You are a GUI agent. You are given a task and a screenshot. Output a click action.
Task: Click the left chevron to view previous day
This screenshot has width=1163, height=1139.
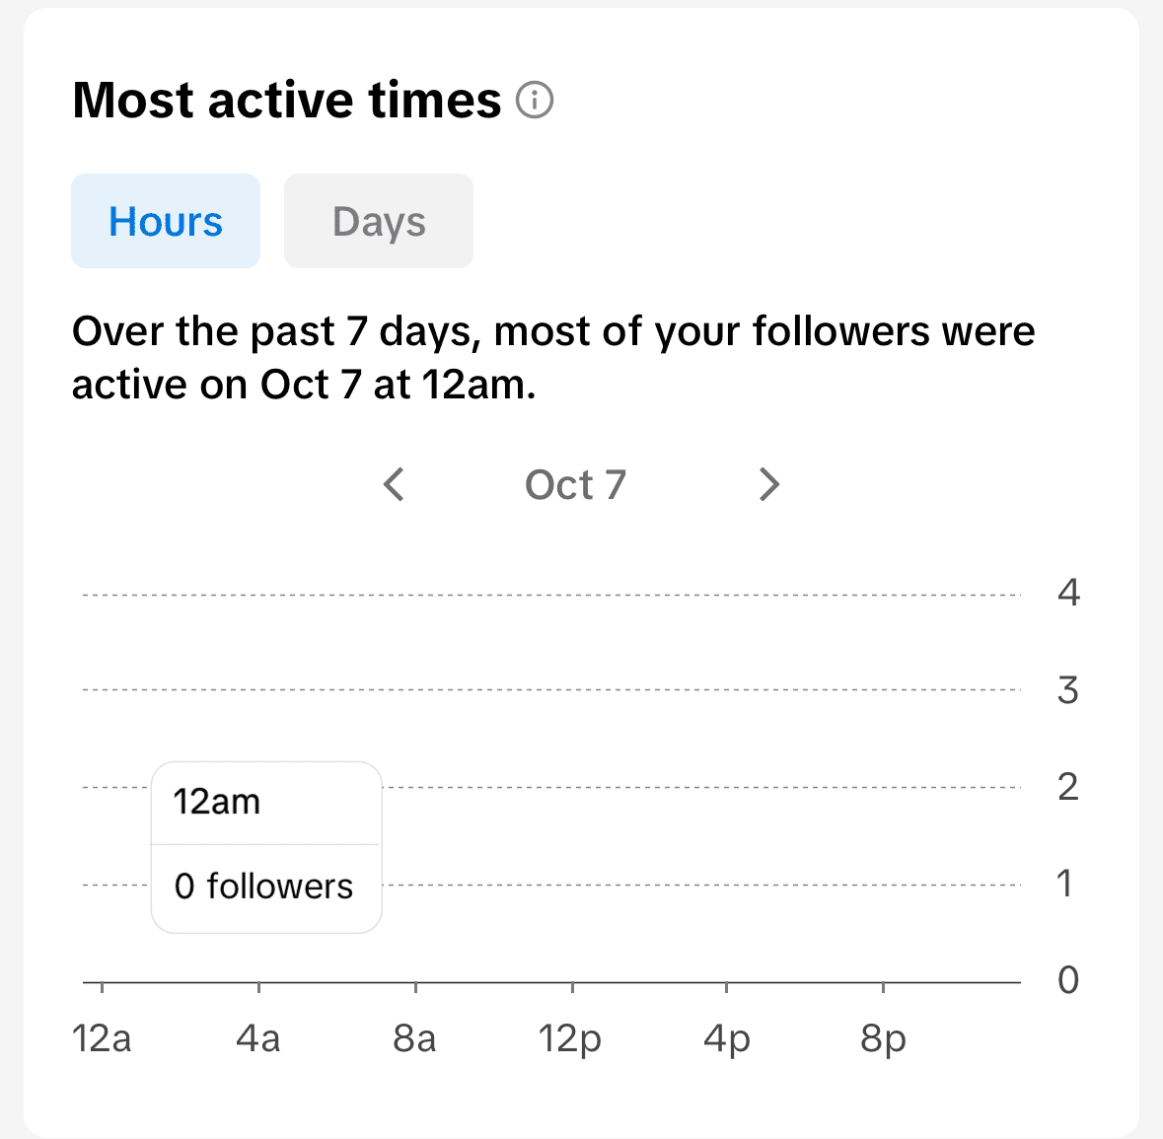[394, 484]
